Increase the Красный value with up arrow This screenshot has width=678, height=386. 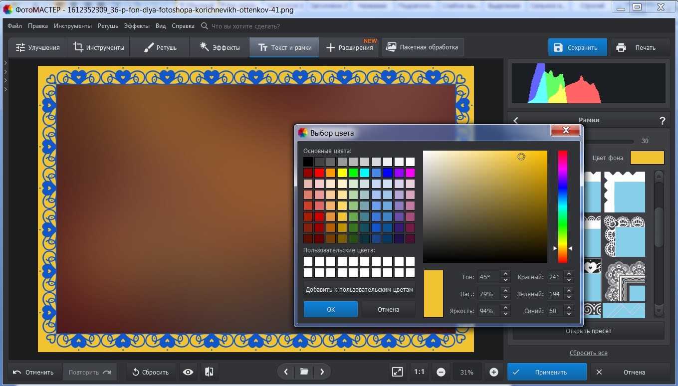pos(568,274)
